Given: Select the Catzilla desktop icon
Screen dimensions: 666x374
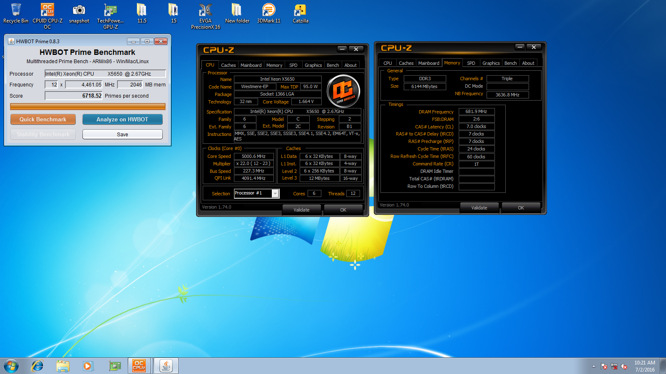Looking at the screenshot, I should coord(301,13).
